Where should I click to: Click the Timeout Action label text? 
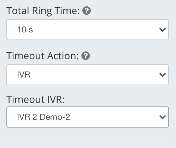click(42, 56)
